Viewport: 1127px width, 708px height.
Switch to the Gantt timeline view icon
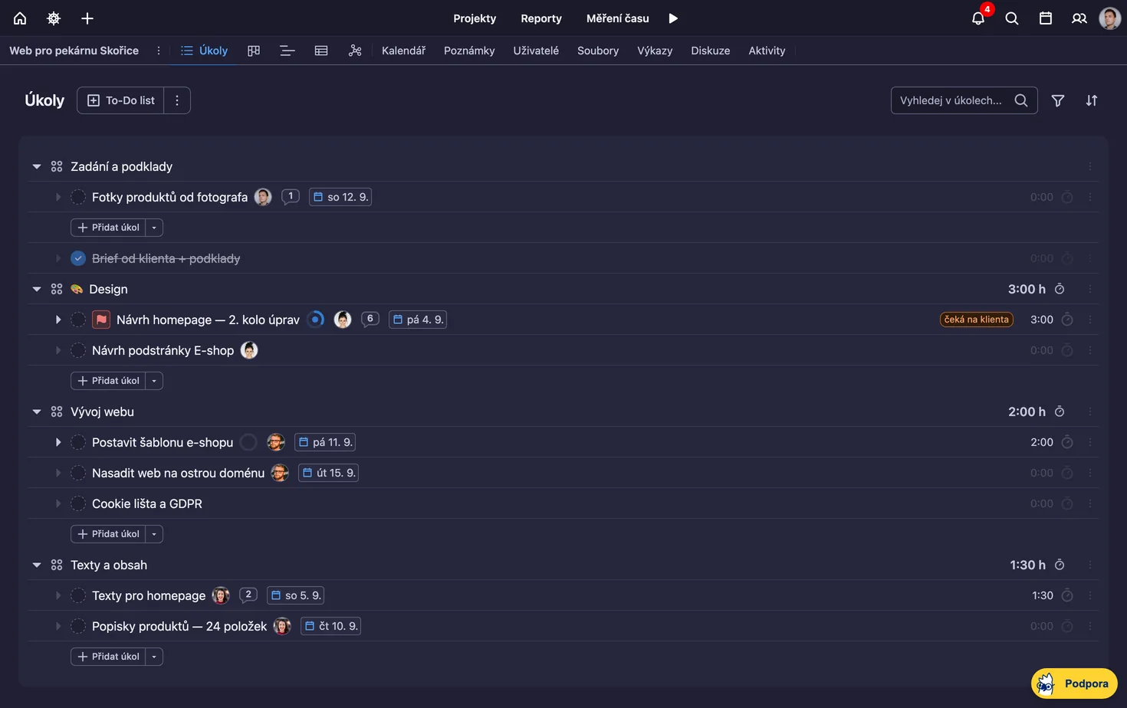[x=287, y=51]
